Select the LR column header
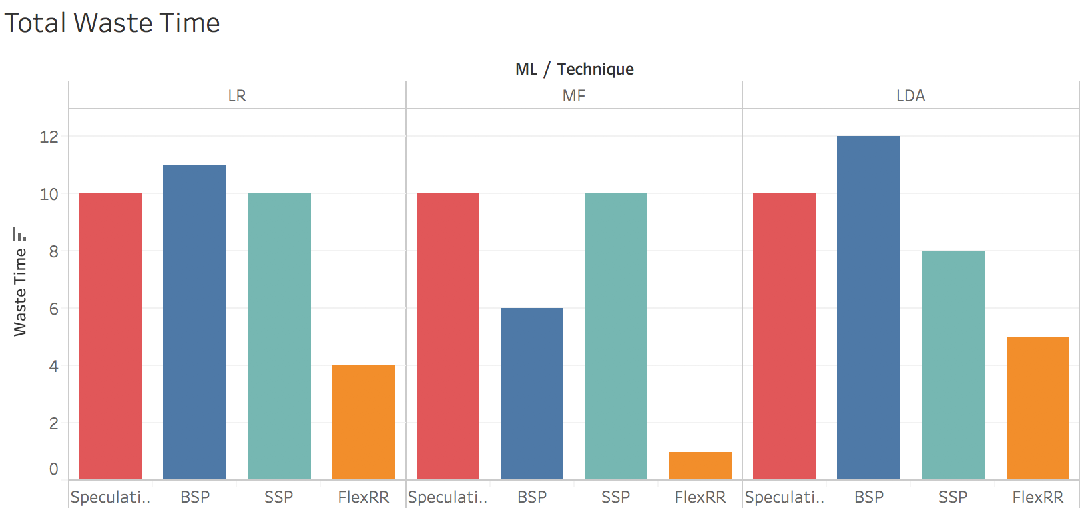The height and width of the screenshot is (508, 1080). point(237,96)
